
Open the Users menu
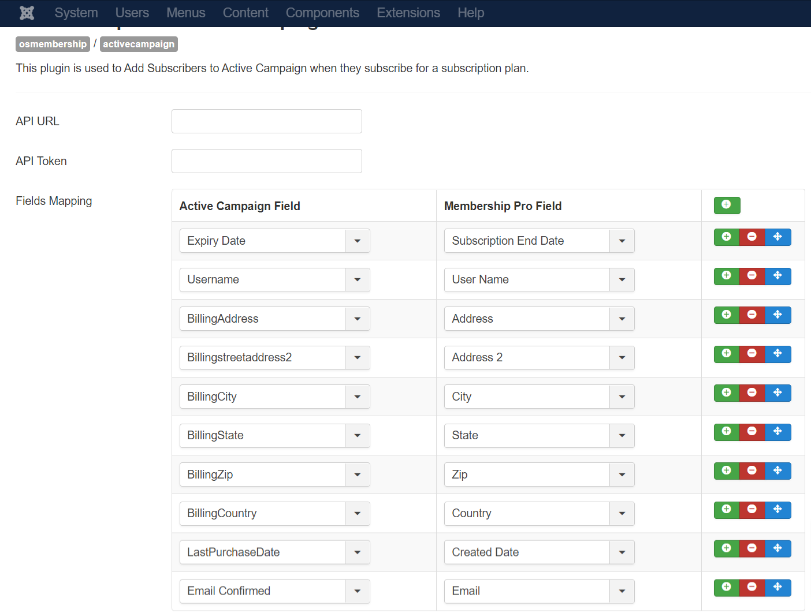(x=132, y=13)
